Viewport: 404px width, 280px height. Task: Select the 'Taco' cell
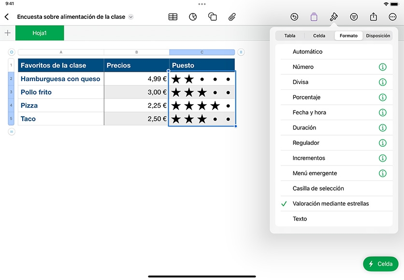click(x=61, y=119)
